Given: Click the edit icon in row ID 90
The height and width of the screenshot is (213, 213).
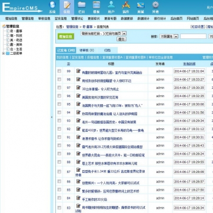Looking at the screenshot, I should 78,145.
